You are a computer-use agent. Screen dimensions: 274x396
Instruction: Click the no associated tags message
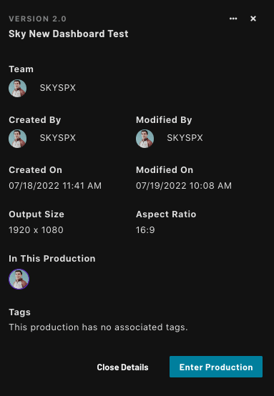click(98, 327)
